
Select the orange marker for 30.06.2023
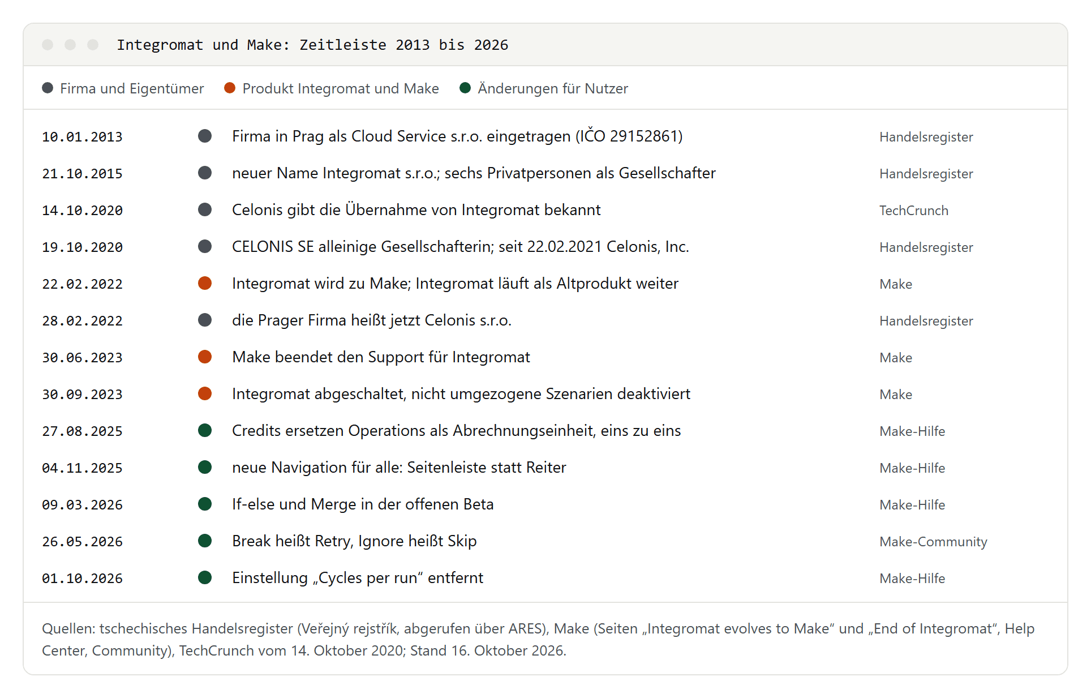click(205, 357)
